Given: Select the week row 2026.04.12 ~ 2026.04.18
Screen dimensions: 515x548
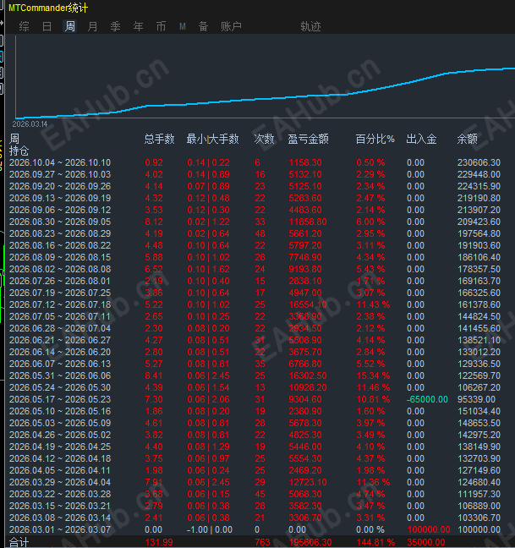Looking at the screenshot, I should 255,459.
